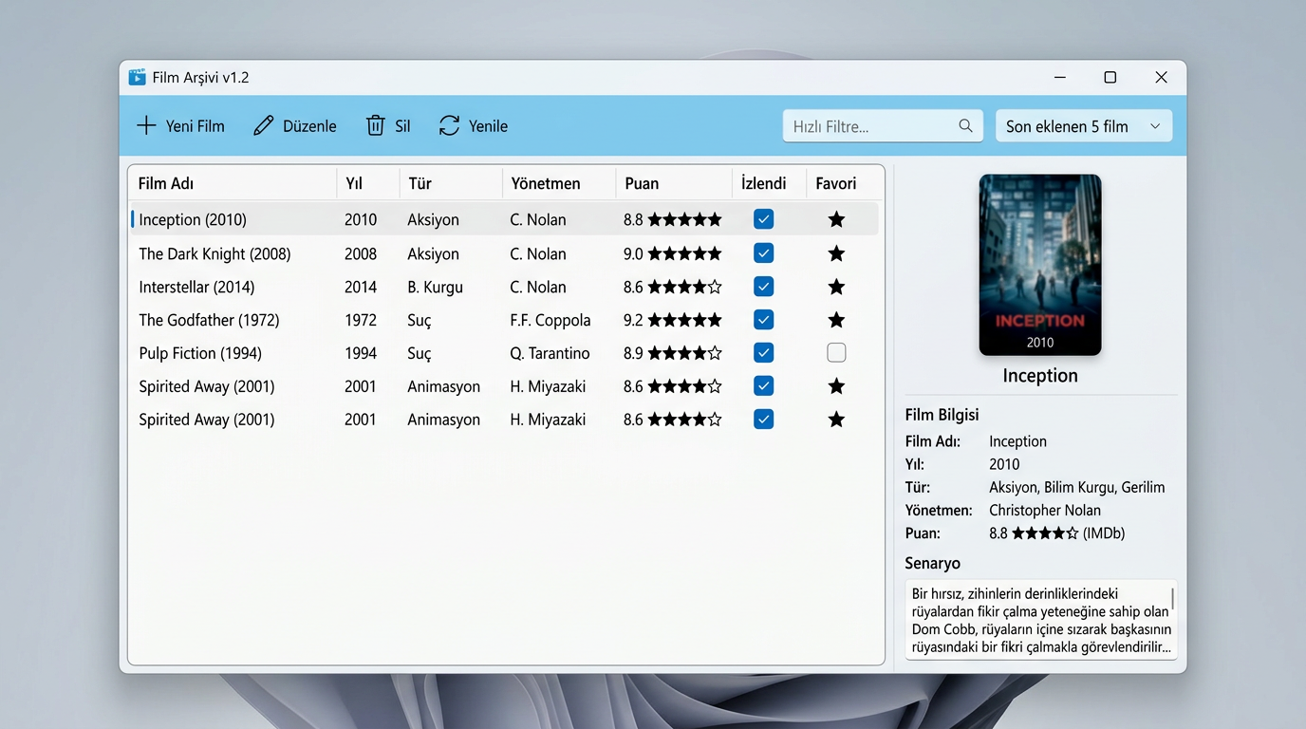1306x729 pixels.
Task: Click Aksiyon genre in The Dark Knight row
Action: [x=433, y=253]
